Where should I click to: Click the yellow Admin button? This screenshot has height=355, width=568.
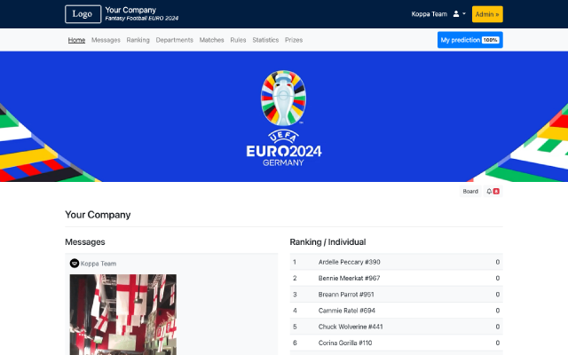(487, 14)
